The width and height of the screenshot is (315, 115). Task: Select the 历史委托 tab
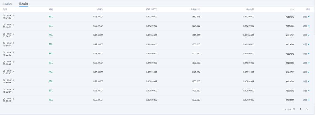[x=24, y=3]
